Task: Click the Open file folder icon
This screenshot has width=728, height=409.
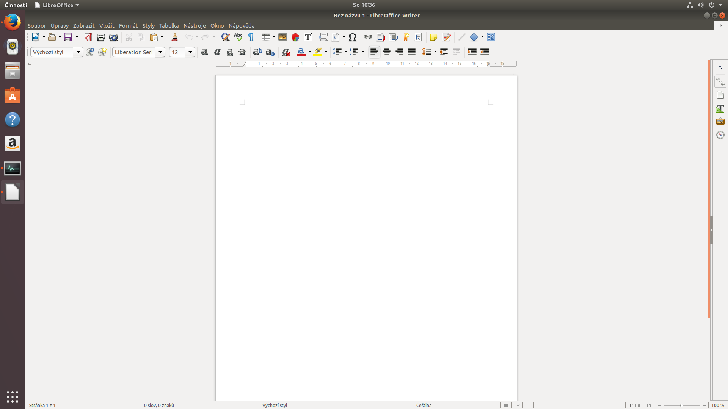Action: click(52, 37)
